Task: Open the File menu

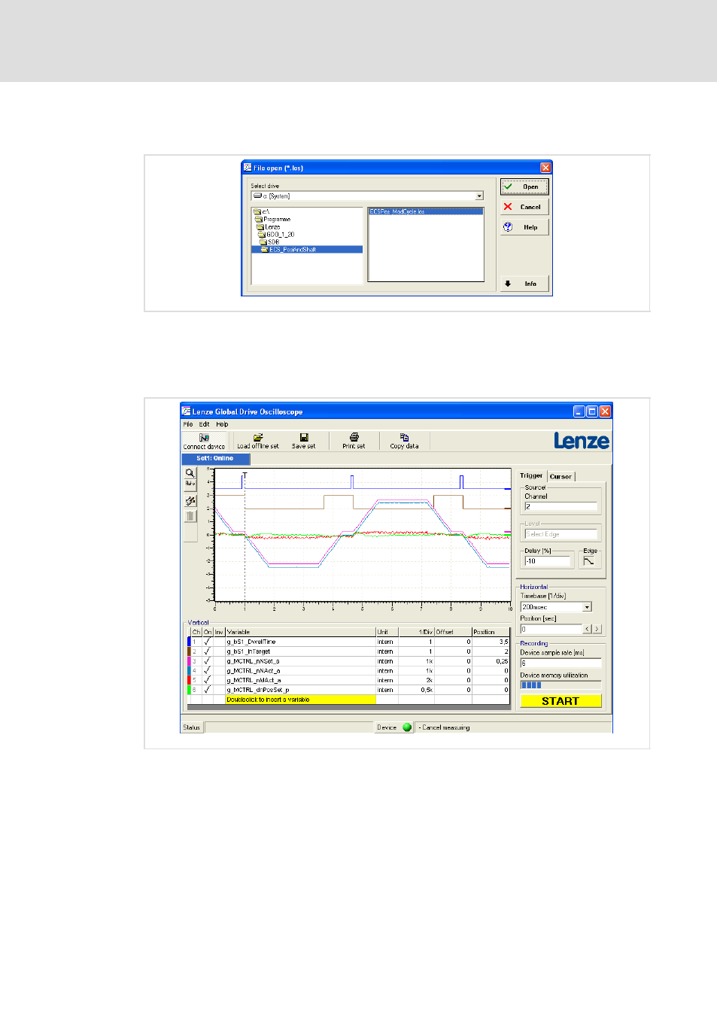Action: click(188, 424)
